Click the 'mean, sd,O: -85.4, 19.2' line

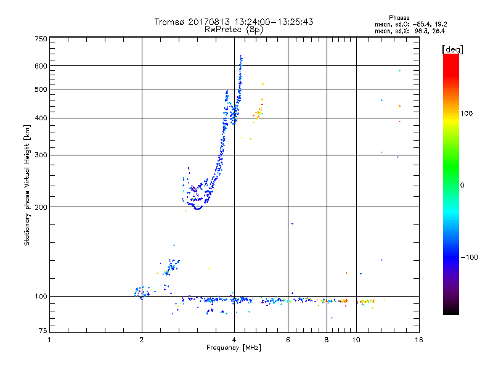click(x=410, y=24)
